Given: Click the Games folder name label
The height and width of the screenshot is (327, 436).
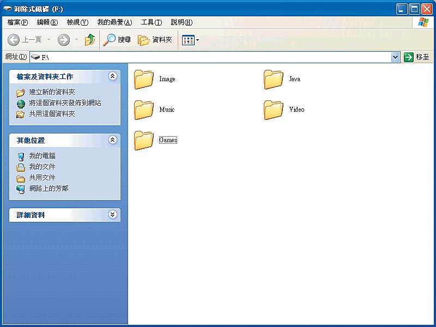Looking at the screenshot, I should (168, 140).
